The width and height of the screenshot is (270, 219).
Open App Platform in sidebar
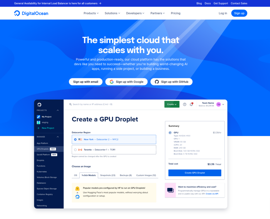click(x=42, y=143)
